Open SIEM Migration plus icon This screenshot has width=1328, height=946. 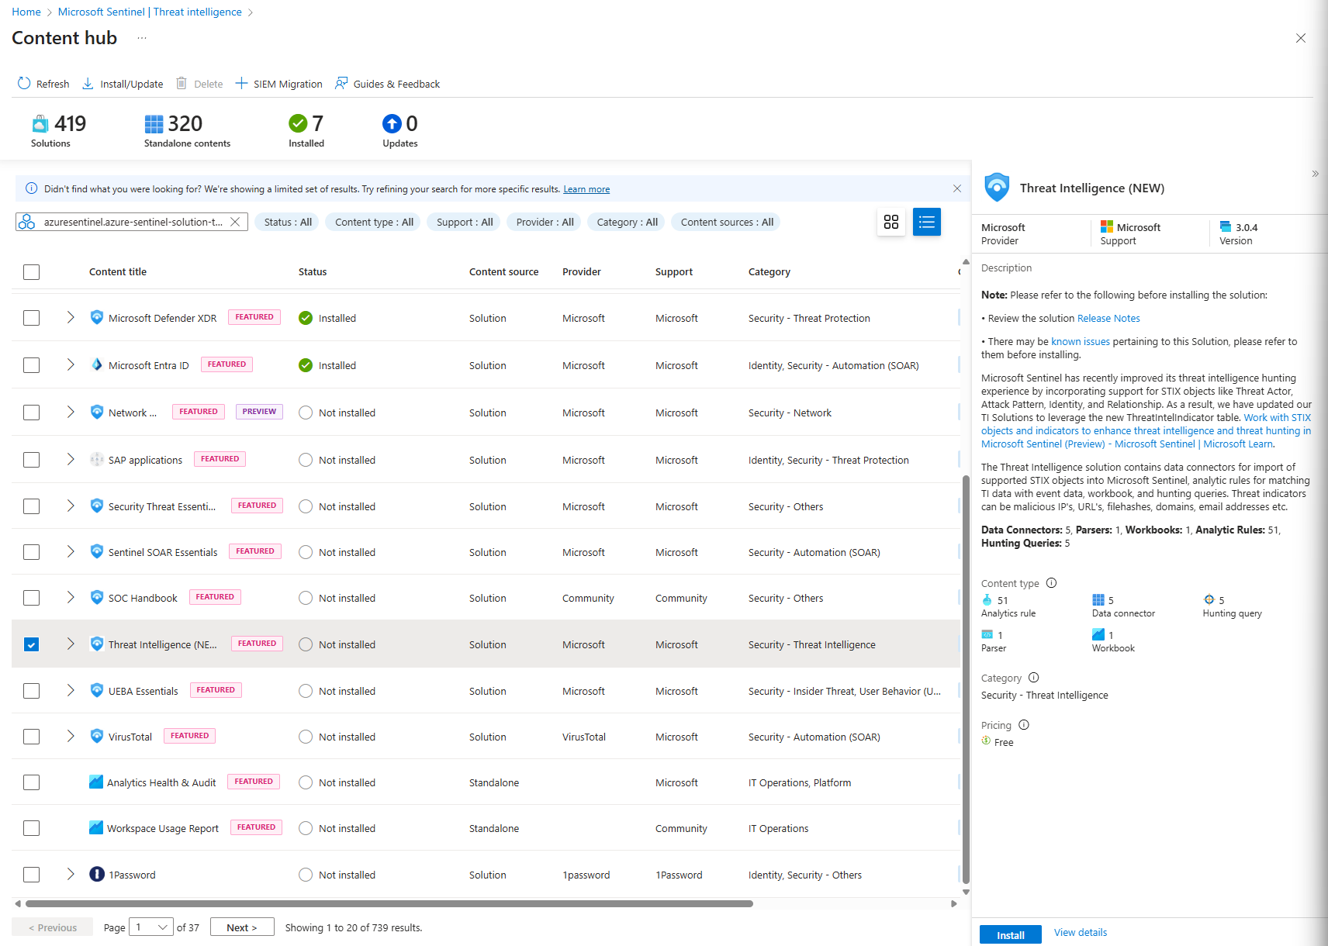tap(241, 83)
